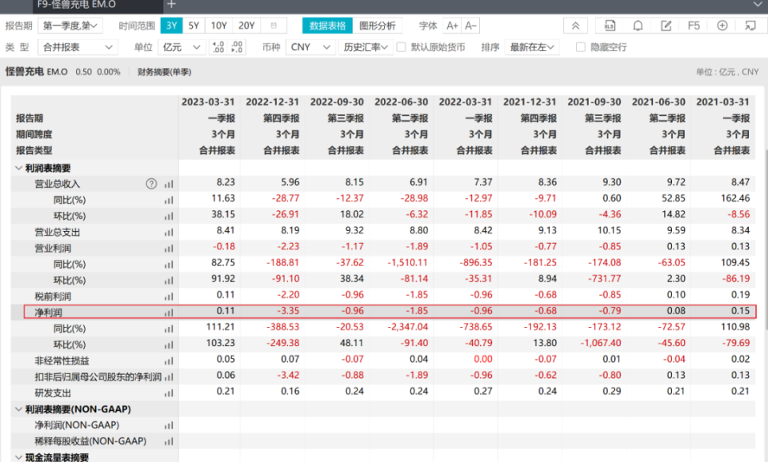Click the custom date range calendar icon

274,26
